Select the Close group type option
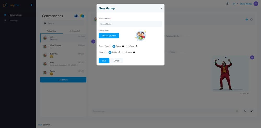Screen dimensions: 261x128 coord(128,46)
